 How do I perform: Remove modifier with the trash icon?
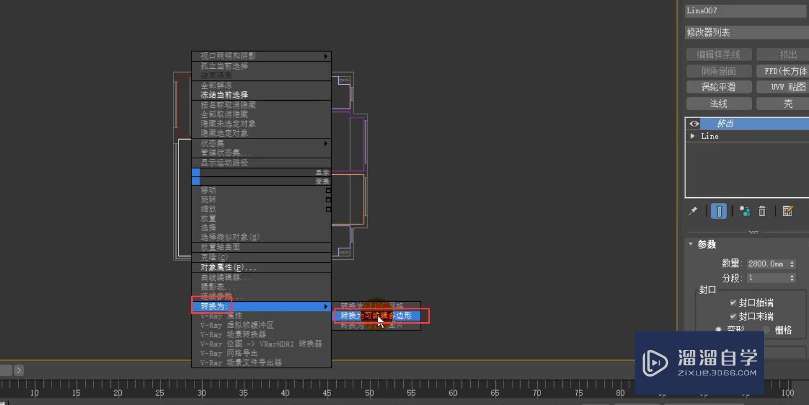762,211
